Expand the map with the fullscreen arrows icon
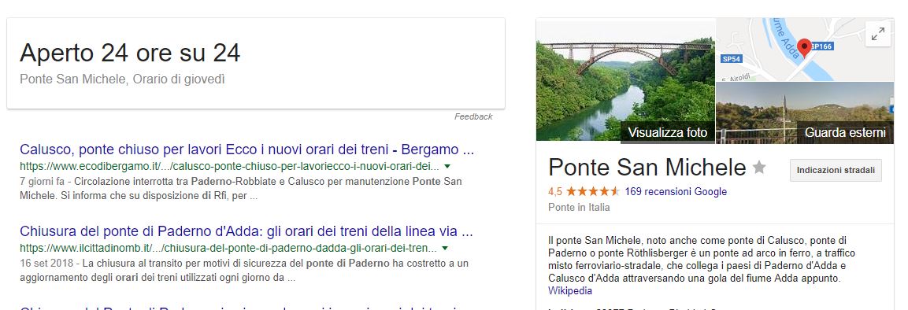The image size is (908, 310). click(878, 34)
